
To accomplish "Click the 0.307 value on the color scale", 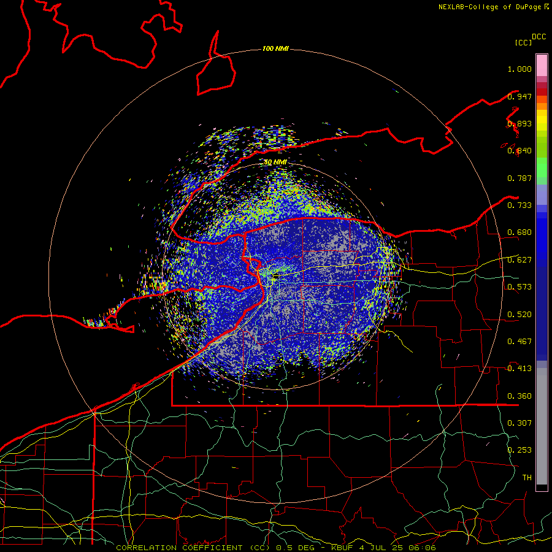I will [519, 423].
